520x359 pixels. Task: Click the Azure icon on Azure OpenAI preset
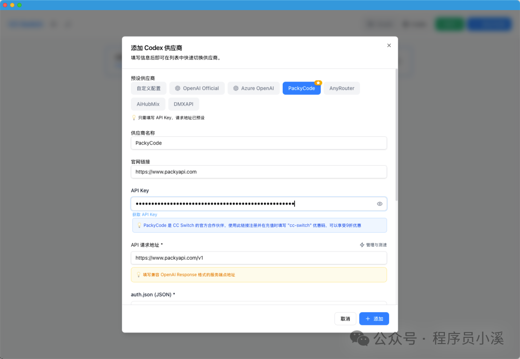(x=235, y=88)
